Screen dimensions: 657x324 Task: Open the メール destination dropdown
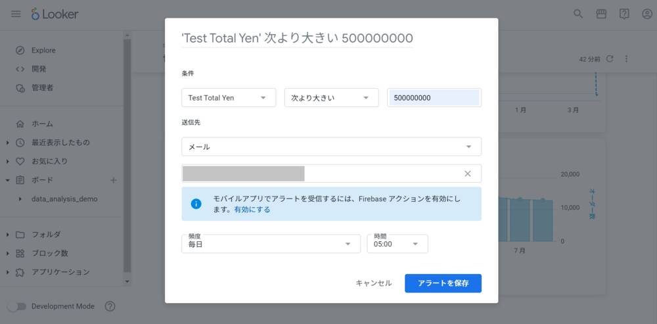coord(331,147)
